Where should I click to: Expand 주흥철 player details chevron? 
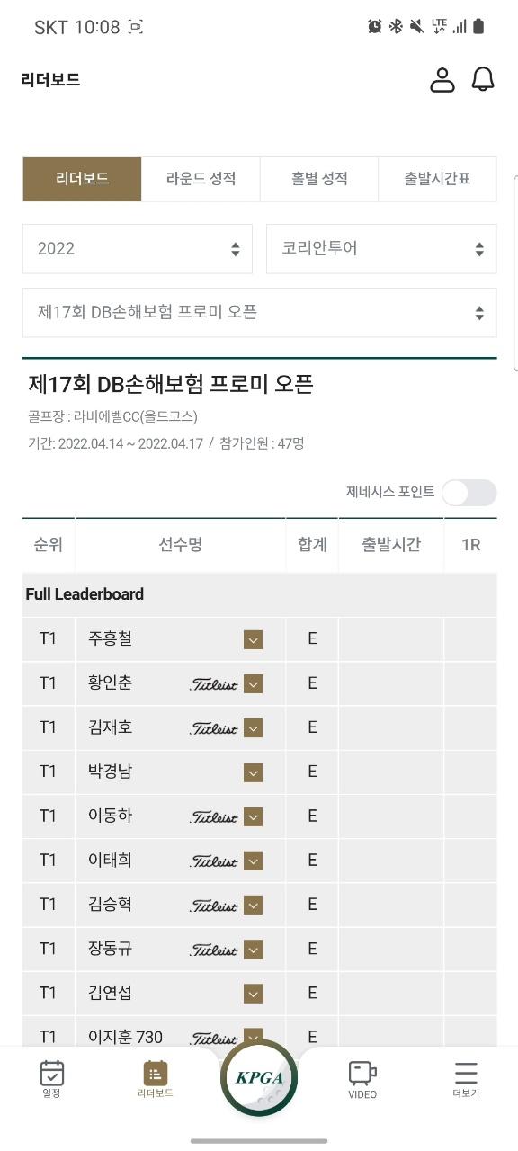click(253, 639)
